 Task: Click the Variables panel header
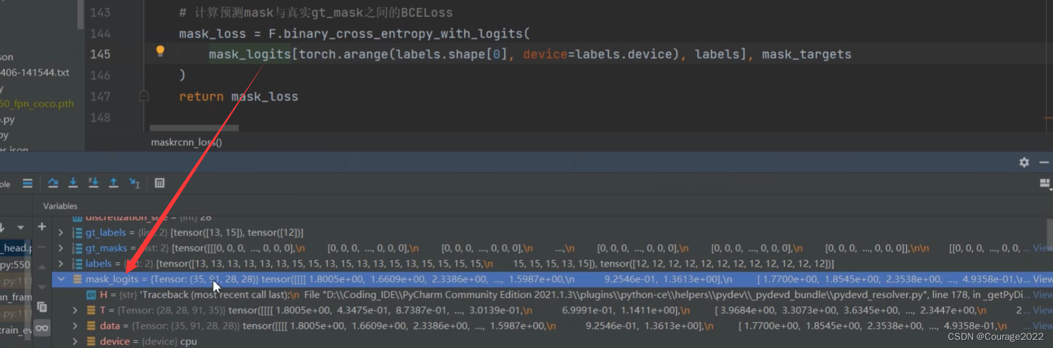pyautogui.click(x=60, y=206)
